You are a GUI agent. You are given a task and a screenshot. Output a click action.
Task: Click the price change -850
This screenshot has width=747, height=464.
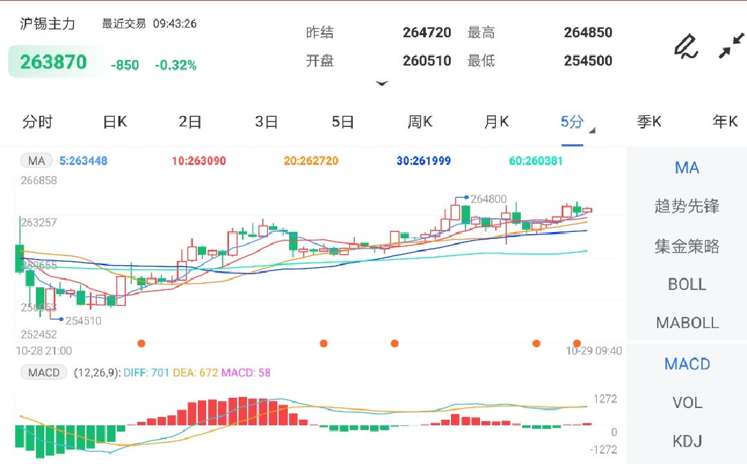click(x=124, y=65)
